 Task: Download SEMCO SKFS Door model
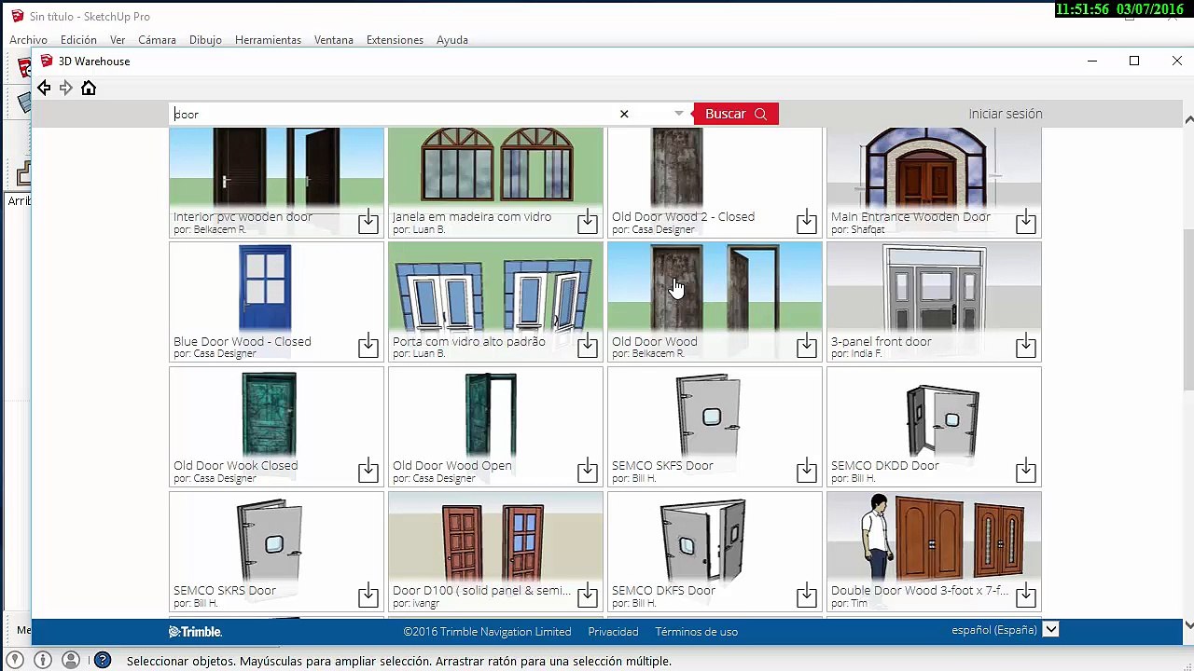807,470
